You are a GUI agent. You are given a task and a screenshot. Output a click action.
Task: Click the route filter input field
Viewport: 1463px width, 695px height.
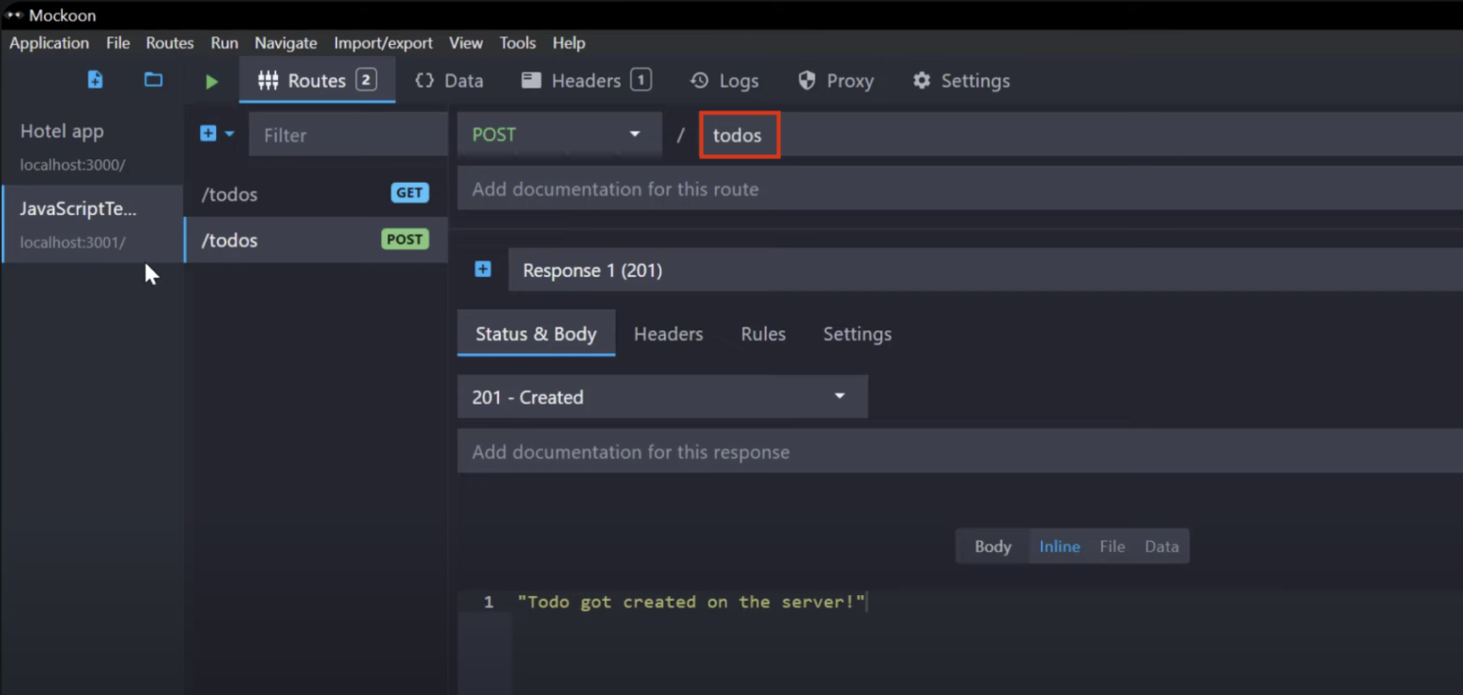pyautogui.click(x=347, y=134)
